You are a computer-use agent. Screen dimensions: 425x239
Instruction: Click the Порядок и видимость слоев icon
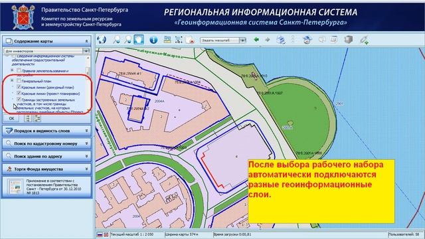(x=9, y=131)
